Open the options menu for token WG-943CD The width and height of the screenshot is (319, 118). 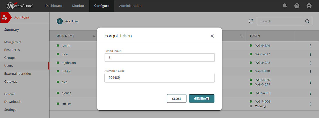310,93
